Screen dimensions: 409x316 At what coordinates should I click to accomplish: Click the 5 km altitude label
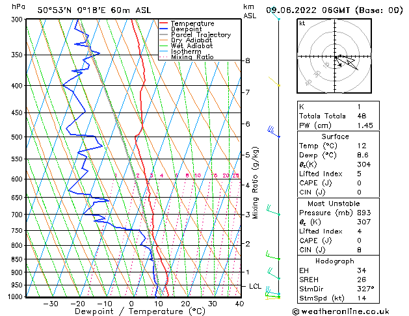[248, 155]
